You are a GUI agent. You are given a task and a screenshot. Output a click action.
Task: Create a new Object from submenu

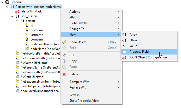(x=134, y=40)
